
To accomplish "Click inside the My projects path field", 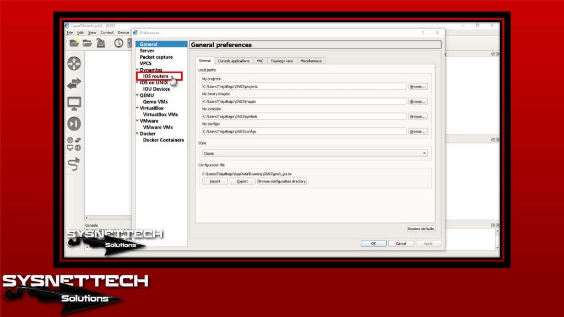I will pos(304,86).
